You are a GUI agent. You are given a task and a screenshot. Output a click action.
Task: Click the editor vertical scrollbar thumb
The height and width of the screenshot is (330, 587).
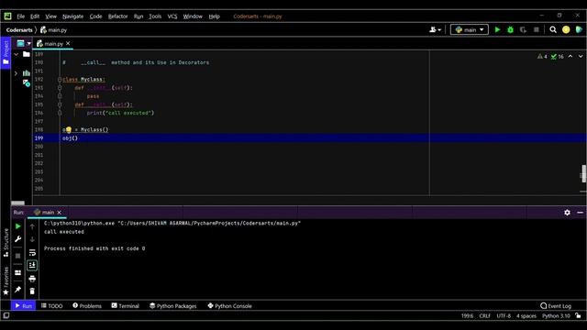tap(583, 173)
